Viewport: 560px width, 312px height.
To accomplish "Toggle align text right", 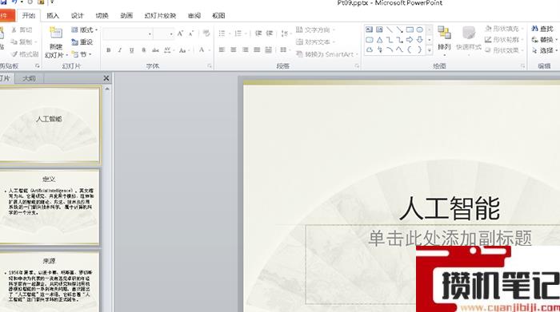I will pos(245,49).
